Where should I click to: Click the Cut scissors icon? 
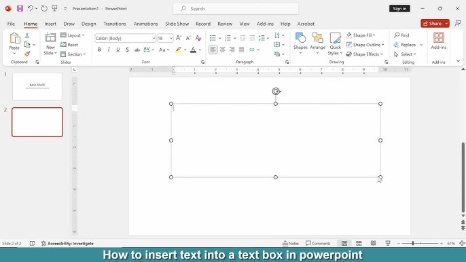[x=27, y=36]
